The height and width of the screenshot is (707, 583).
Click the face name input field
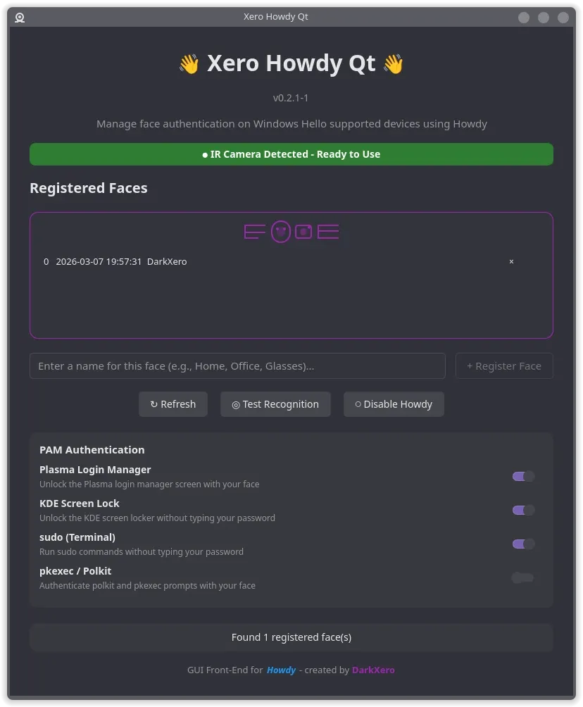pyautogui.click(x=237, y=365)
